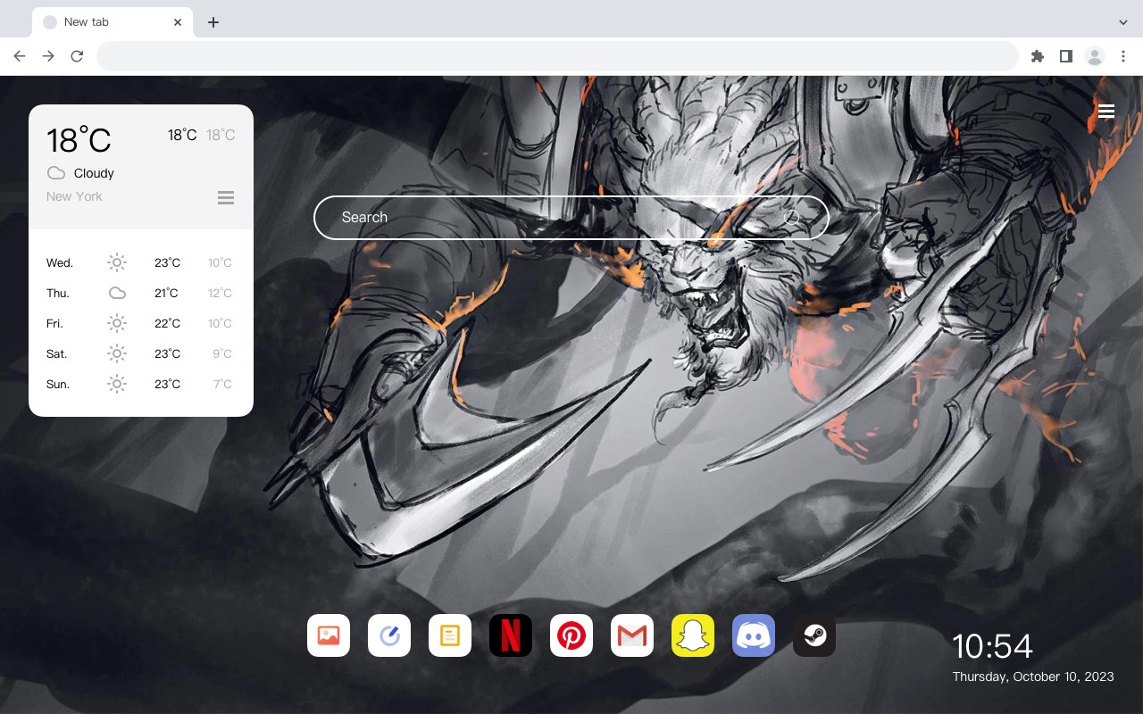Click the New York location label
This screenshot has width=1143, height=714.
coord(74,196)
